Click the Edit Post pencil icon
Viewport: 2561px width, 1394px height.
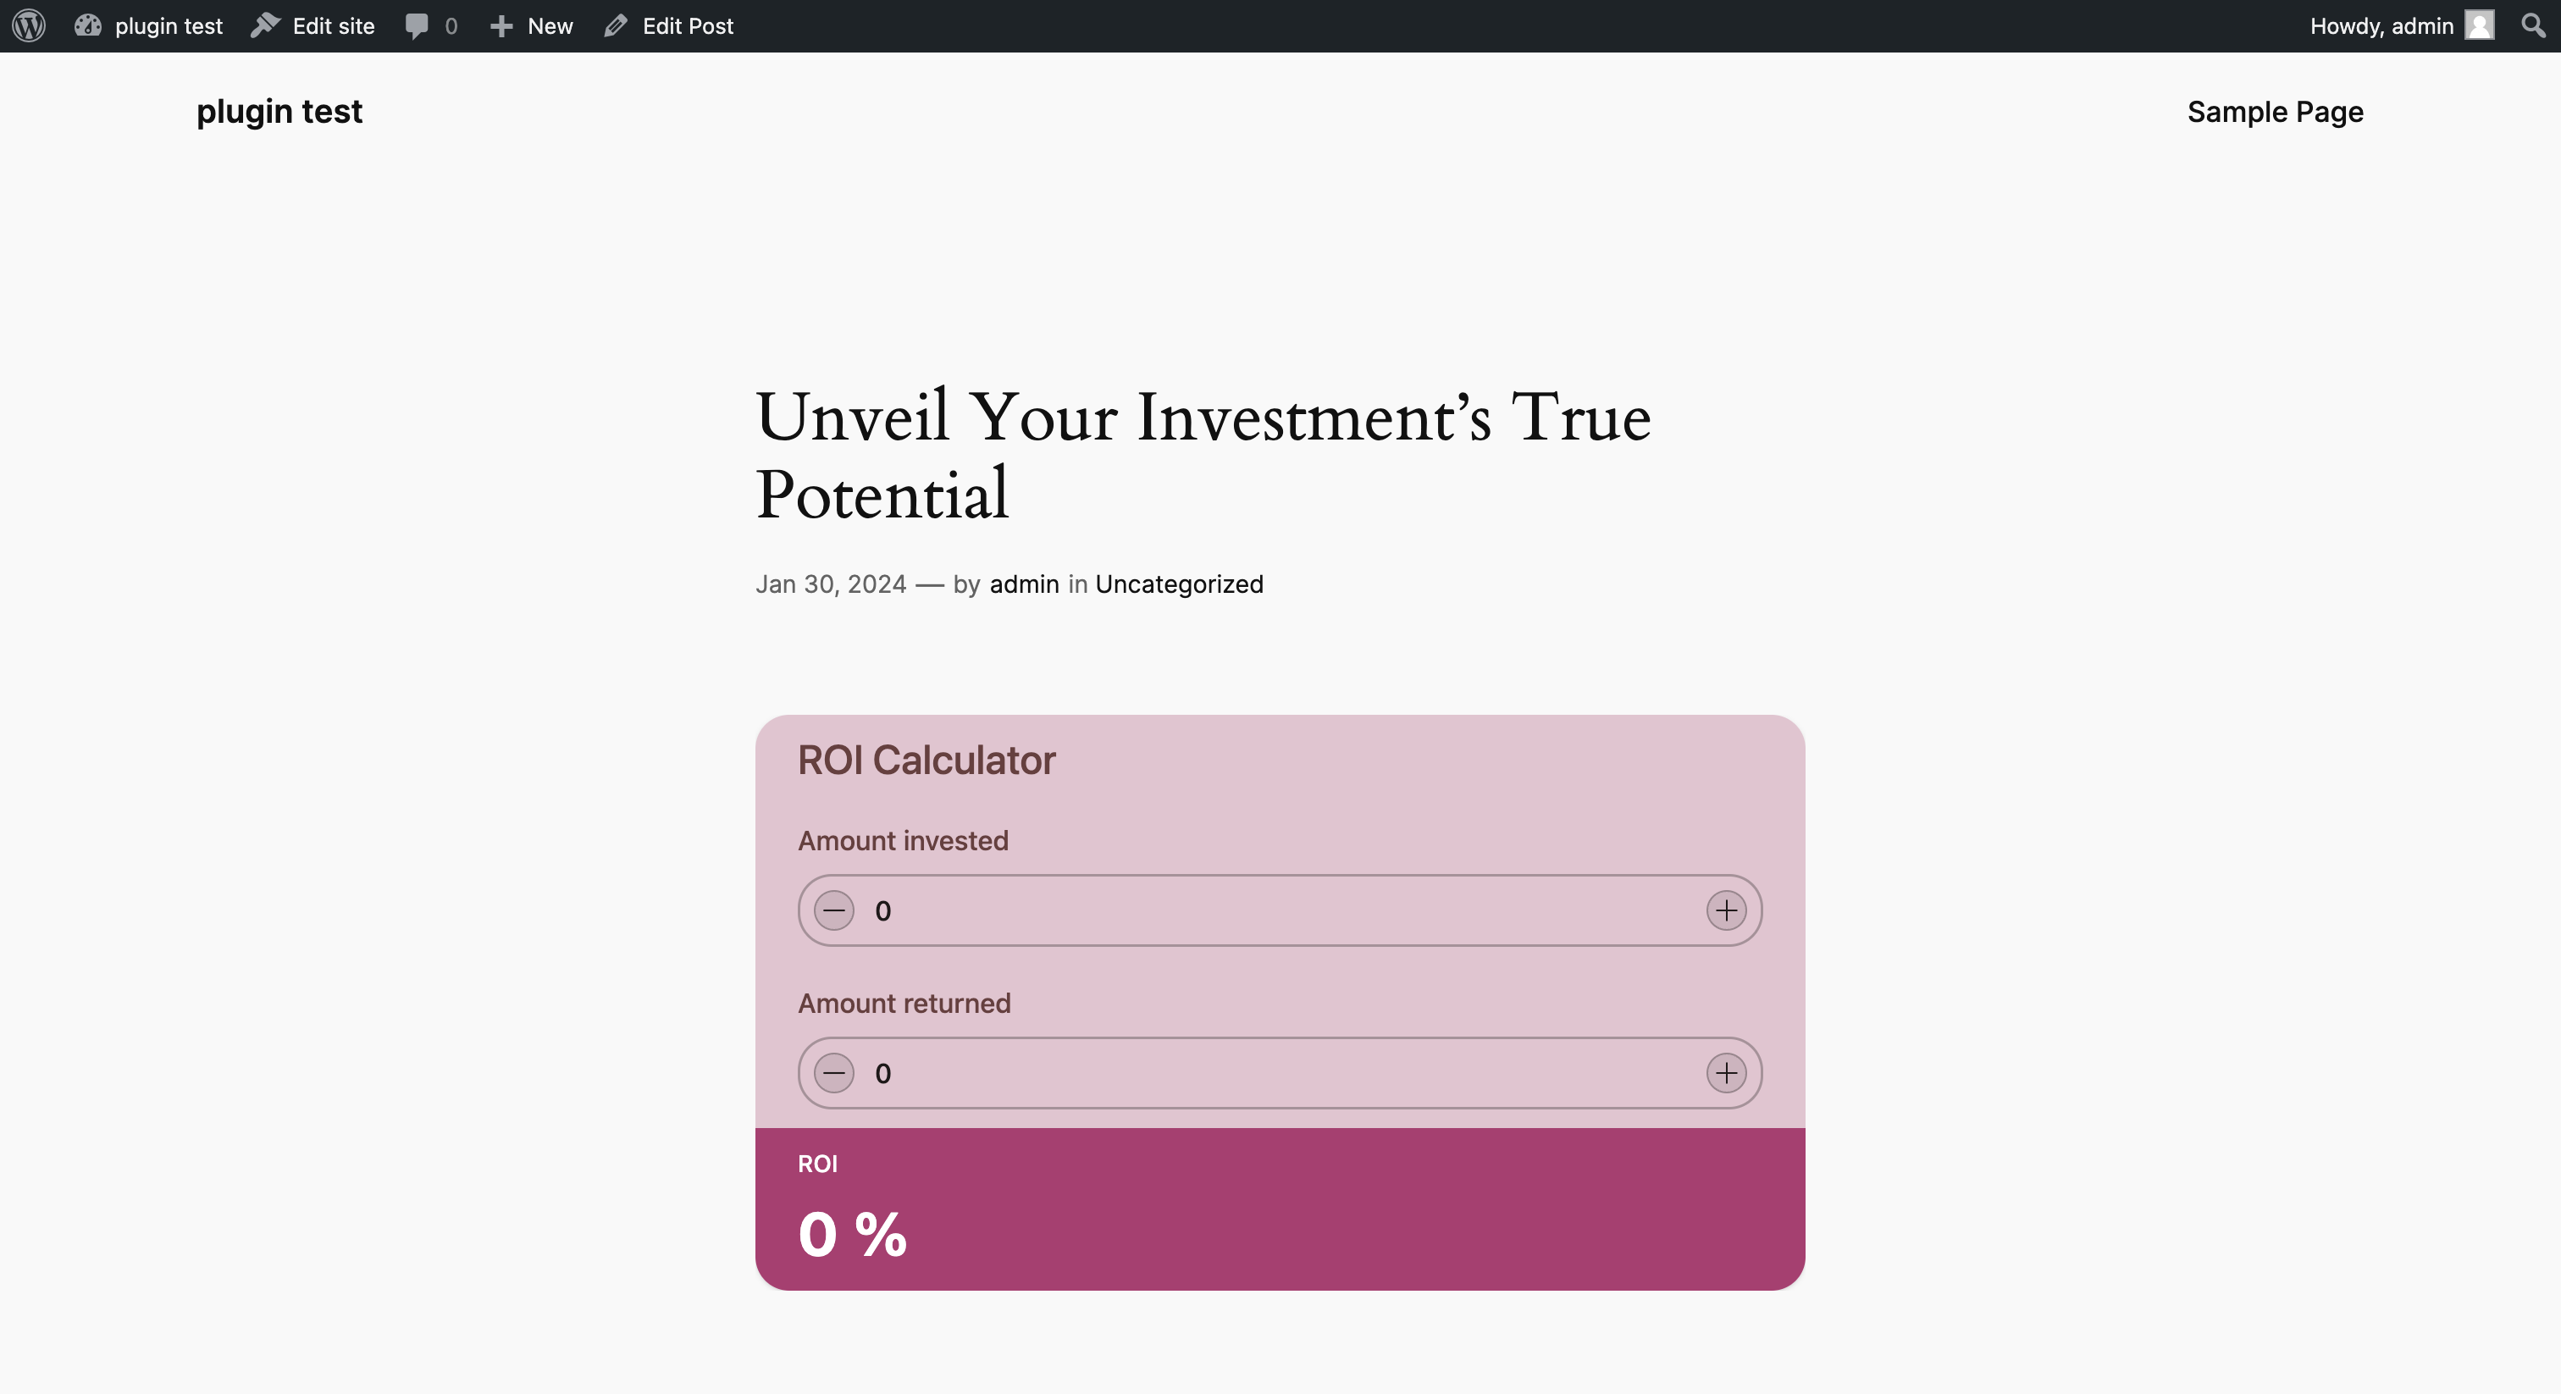(616, 26)
